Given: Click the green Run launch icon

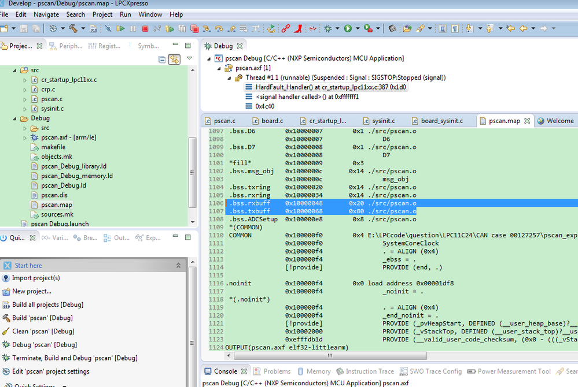Looking at the screenshot, I should [x=348, y=28].
